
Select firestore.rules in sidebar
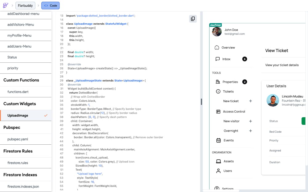click(18, 163)
